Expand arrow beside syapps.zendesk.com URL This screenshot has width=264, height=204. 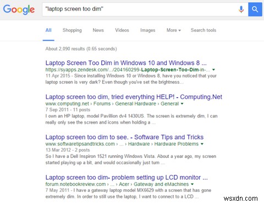point(213,70)
